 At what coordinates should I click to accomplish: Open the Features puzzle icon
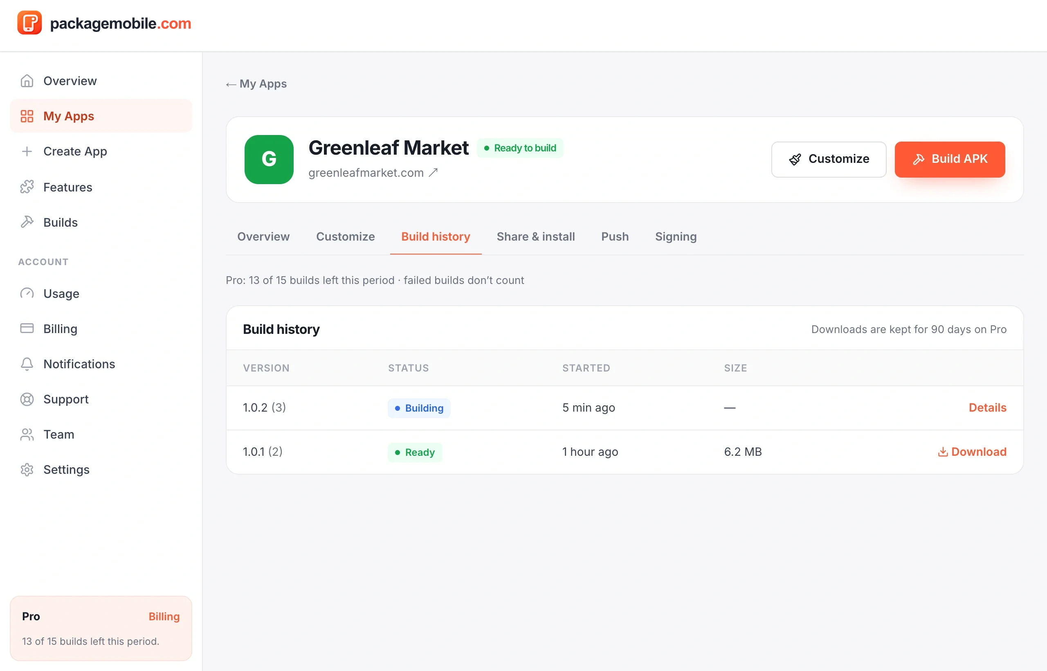[27, 187]
